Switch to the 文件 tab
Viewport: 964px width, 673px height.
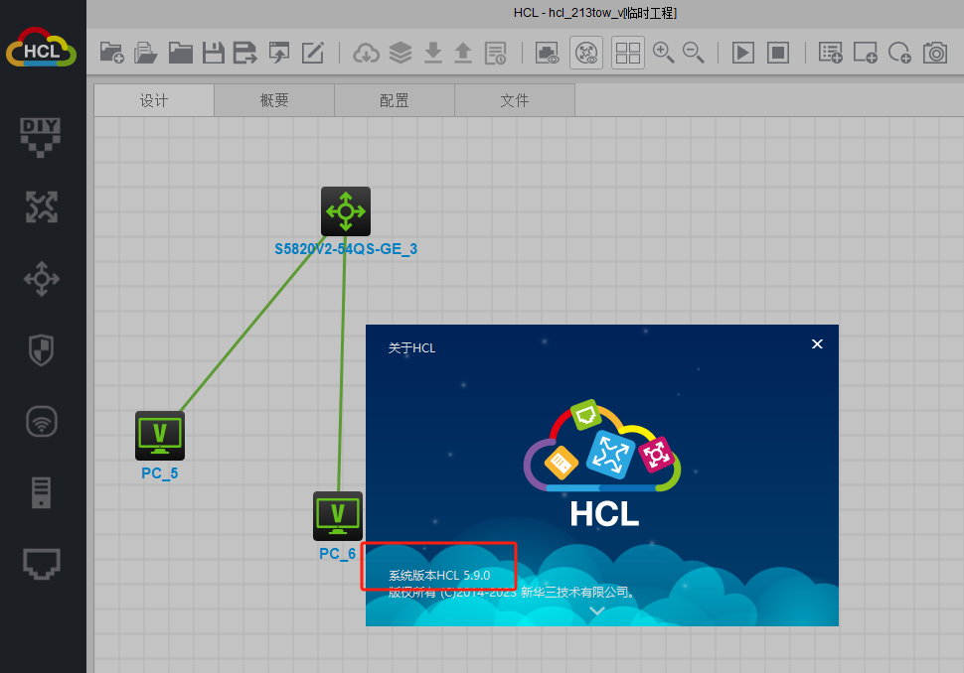coord(515,100)
